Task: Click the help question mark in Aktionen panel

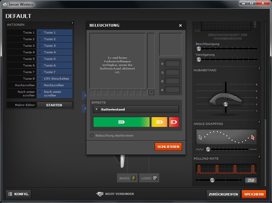Action: [72, 23]
